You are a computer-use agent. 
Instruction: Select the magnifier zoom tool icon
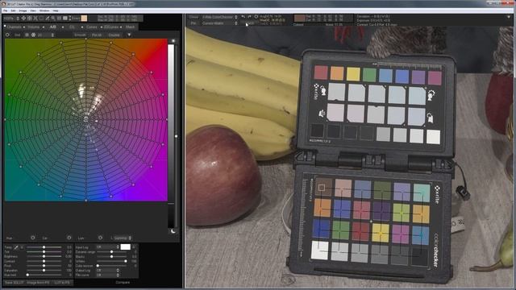tap(53, 19)
